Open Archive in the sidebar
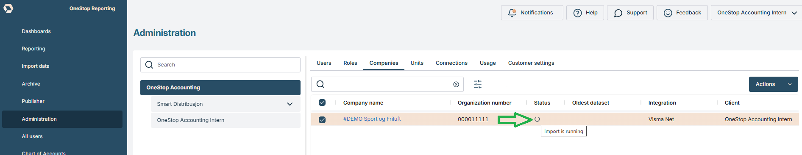 tap(31, 84)
